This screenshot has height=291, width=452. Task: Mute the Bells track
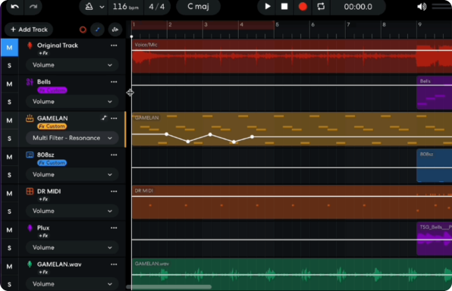point(10,84)
